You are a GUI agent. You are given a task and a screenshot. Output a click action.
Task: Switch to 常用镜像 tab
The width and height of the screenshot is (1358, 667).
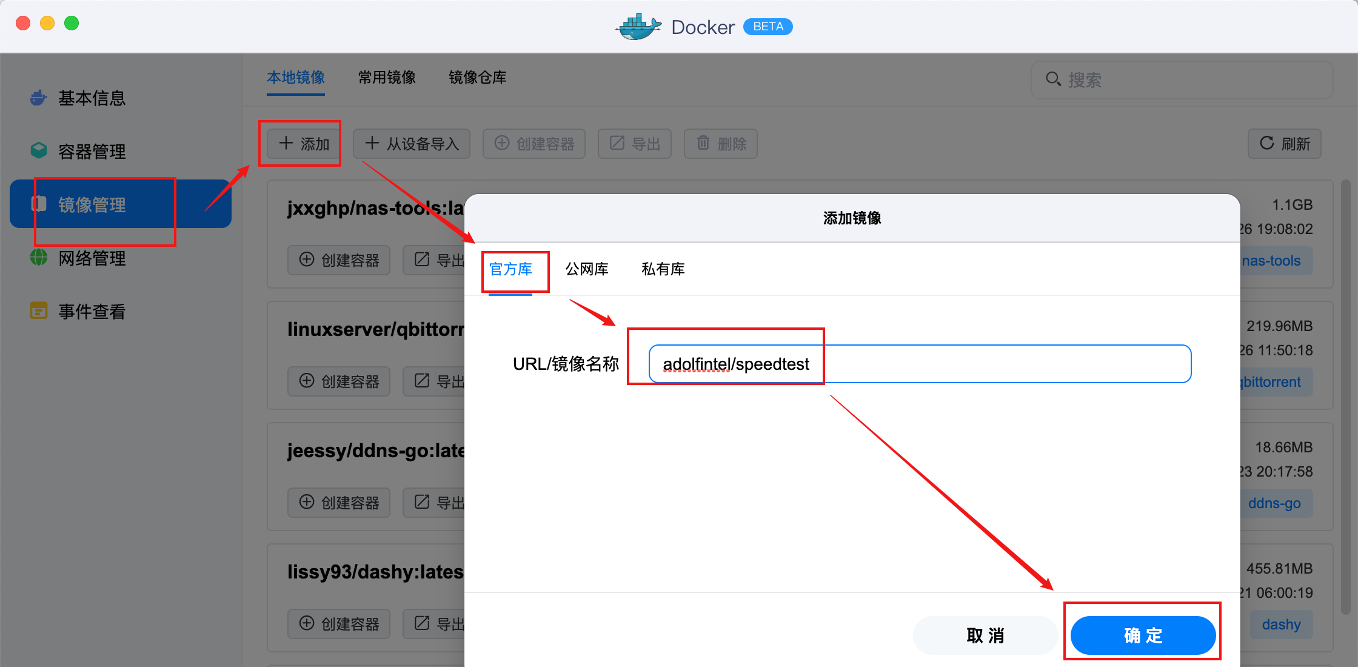pos(387,78)
